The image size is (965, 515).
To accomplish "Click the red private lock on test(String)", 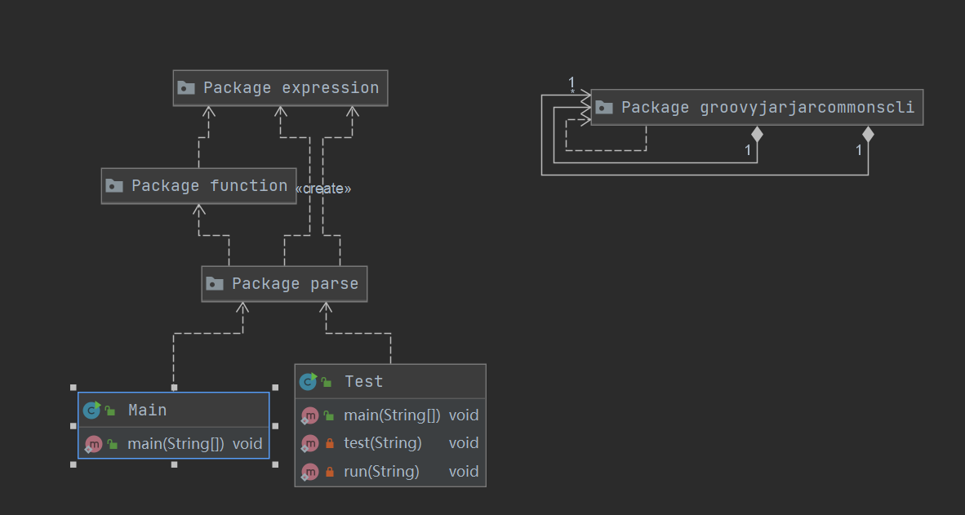I will (330, 443).
